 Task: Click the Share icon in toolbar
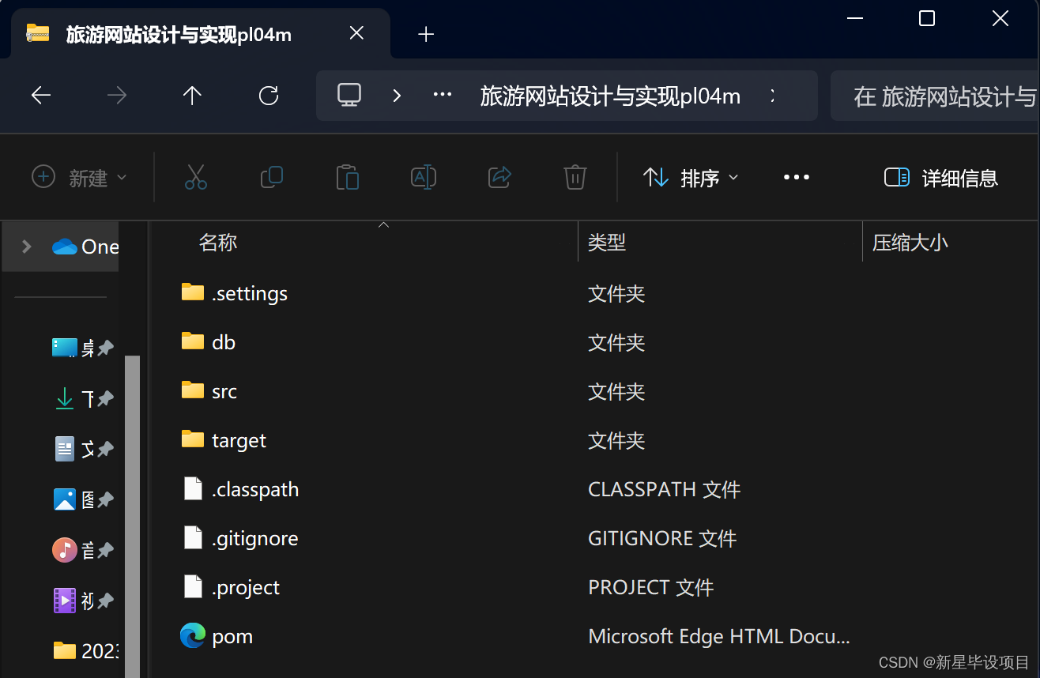[499, 177]
